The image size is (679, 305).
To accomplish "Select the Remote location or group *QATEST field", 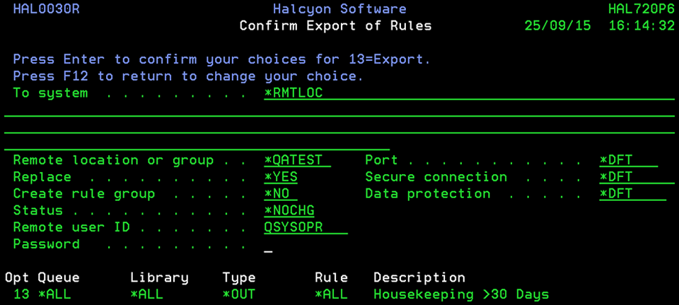I will (x=294, y=161).
